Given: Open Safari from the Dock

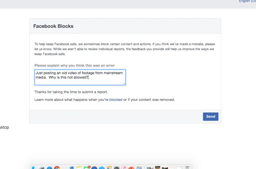Looking at the screenshot, I should [50, 168].
